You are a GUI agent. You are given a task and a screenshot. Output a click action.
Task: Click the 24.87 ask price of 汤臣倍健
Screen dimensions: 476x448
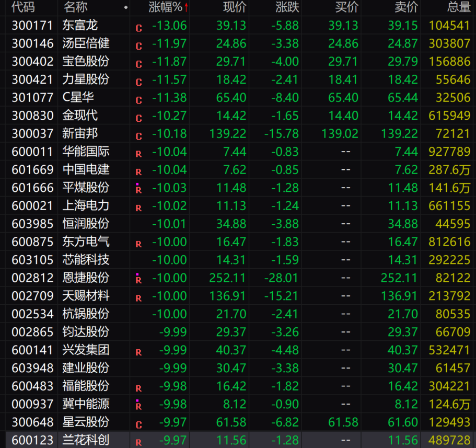403,43
